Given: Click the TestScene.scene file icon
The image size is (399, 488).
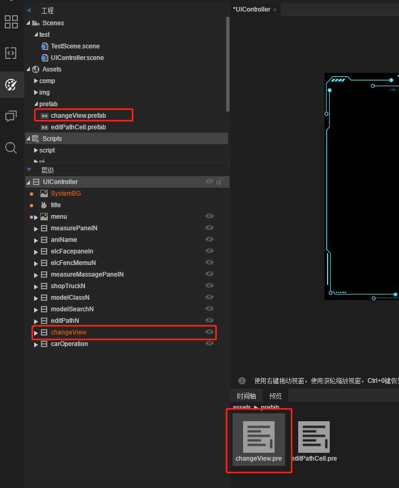Looking at the screenshot, I should point(45,46).
